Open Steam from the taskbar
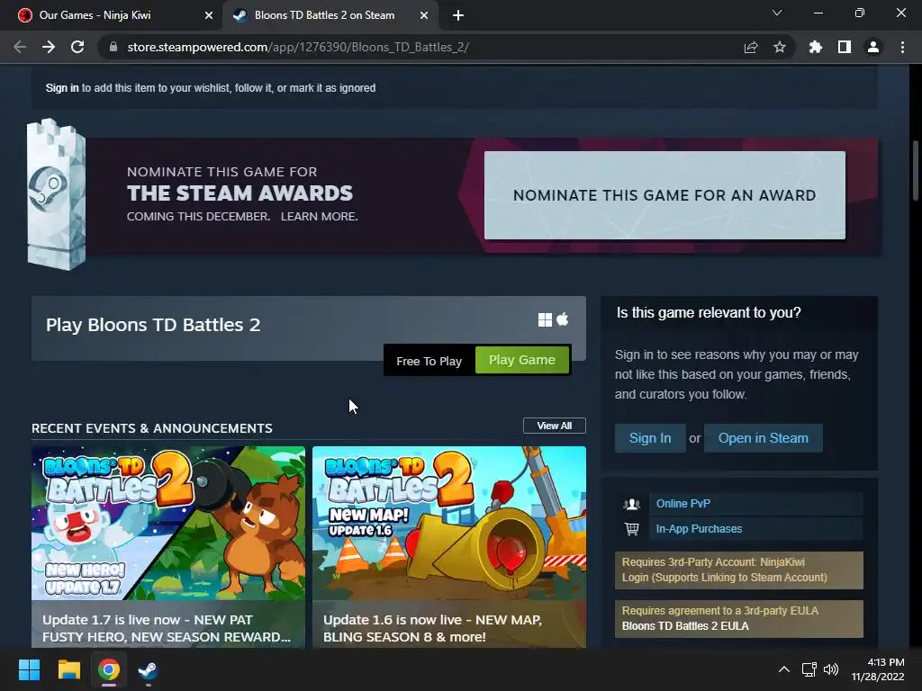Screen dimensions: 922x691 148,669
